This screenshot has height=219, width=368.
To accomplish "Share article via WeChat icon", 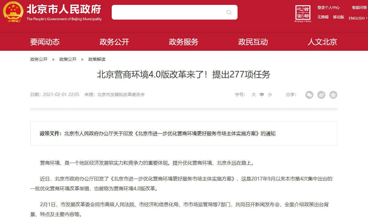I will point(309,95).
